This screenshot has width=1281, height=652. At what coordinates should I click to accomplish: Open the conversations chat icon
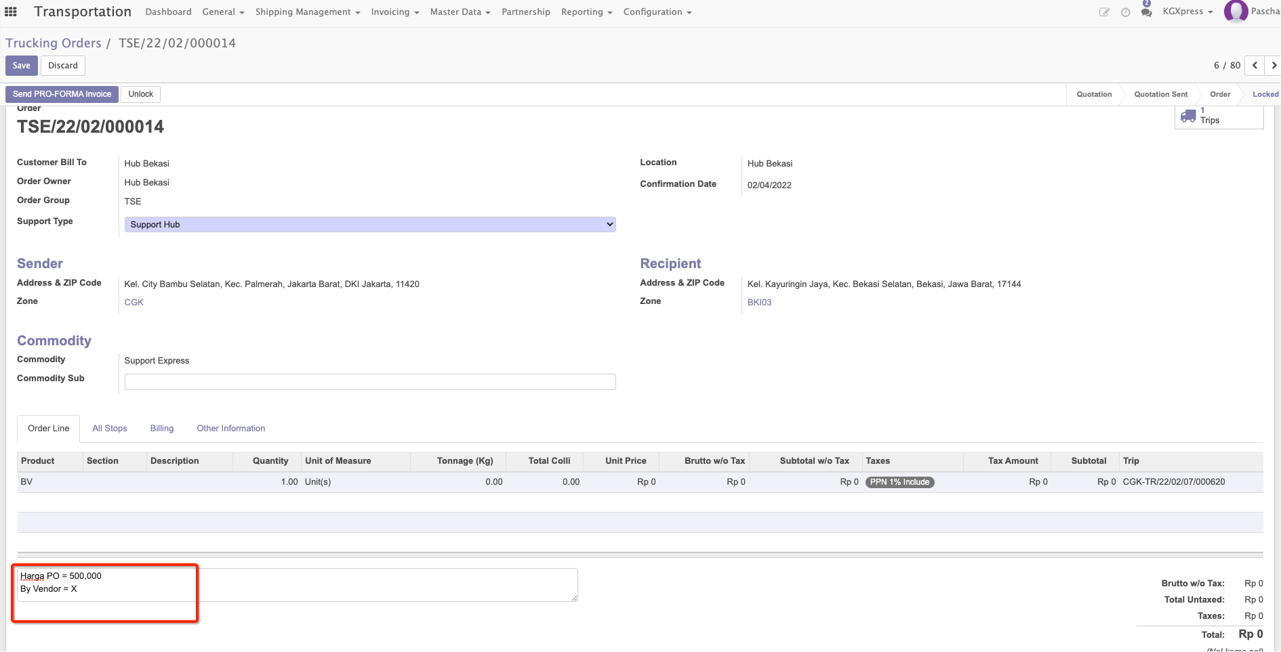pos(1146,12)
